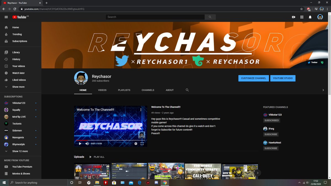This screenshot has height=186, width=331.
Task: Click the Windows taskbar search box
Action: click(38, 182)
